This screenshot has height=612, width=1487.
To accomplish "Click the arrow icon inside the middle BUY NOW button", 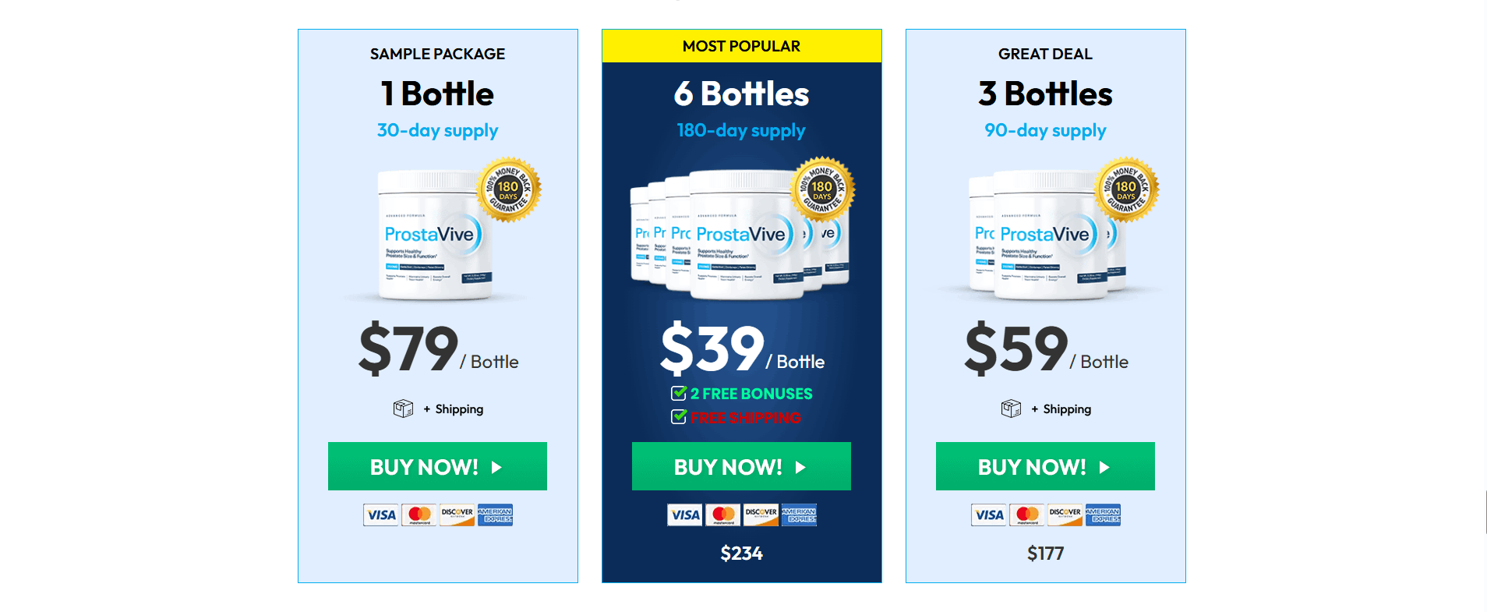I will (801, 466).
